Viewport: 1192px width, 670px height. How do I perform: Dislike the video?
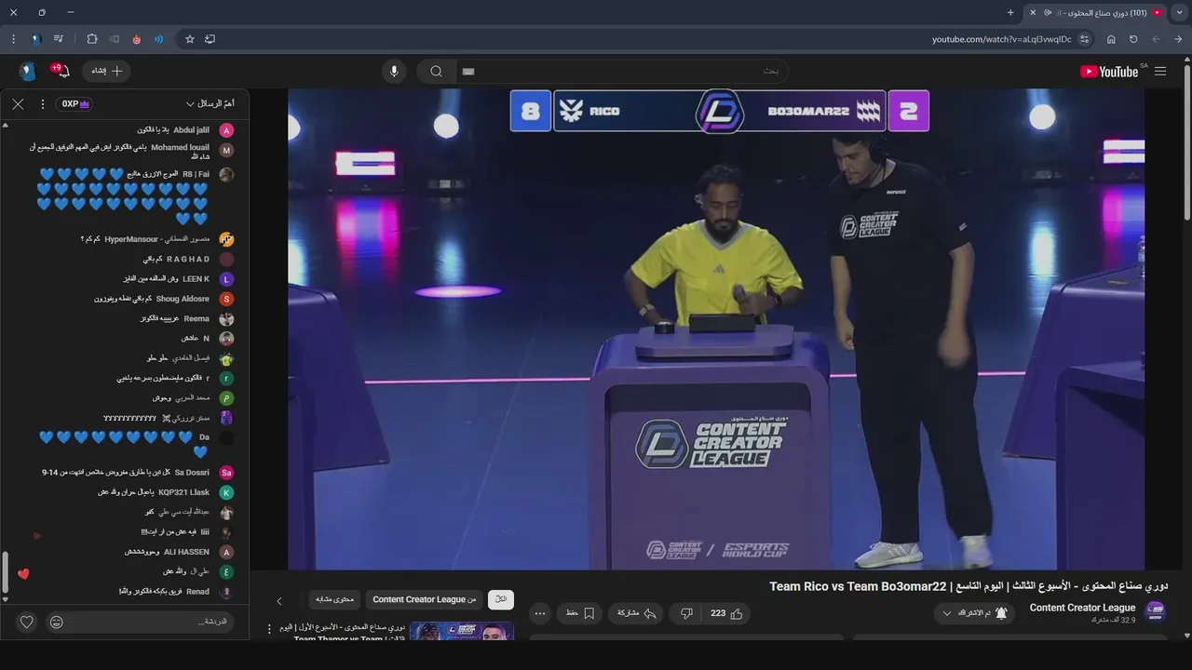coord(686,613)
